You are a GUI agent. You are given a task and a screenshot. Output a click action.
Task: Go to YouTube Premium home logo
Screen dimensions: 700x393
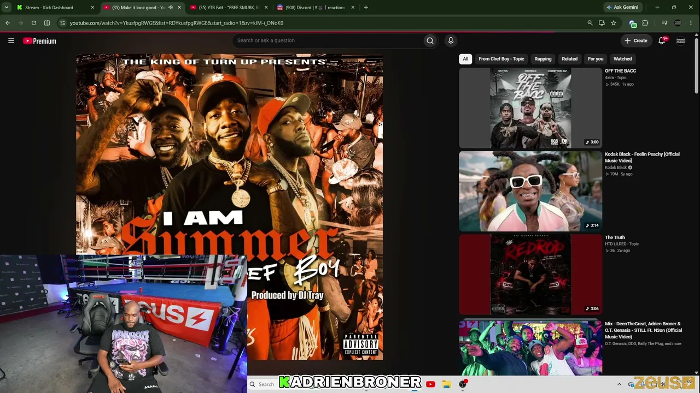coord(39,41)
